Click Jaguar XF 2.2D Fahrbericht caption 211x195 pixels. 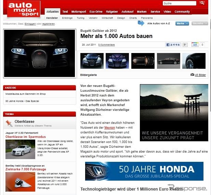22,133
